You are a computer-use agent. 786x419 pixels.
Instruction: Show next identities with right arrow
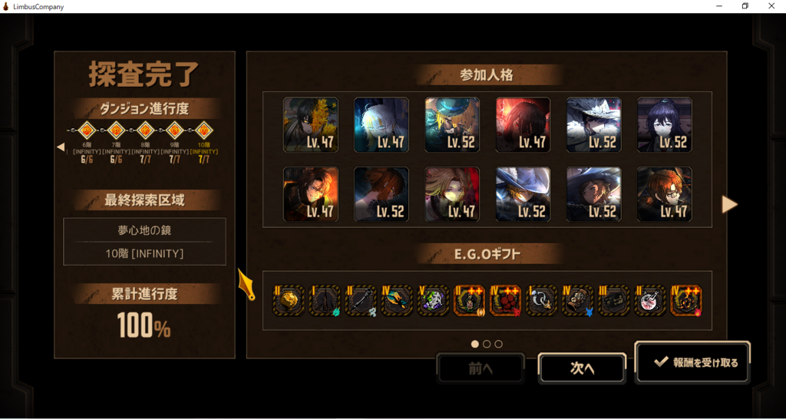point(729,204)
